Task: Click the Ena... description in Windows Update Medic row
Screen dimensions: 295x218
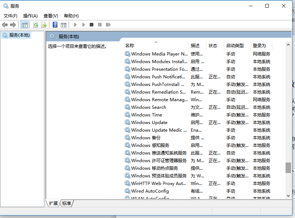Action: click(x=196, y=130)
